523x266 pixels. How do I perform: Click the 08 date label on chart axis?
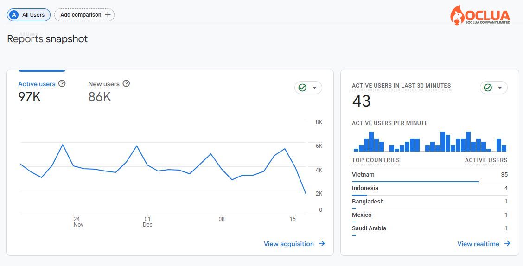(222, 219)
